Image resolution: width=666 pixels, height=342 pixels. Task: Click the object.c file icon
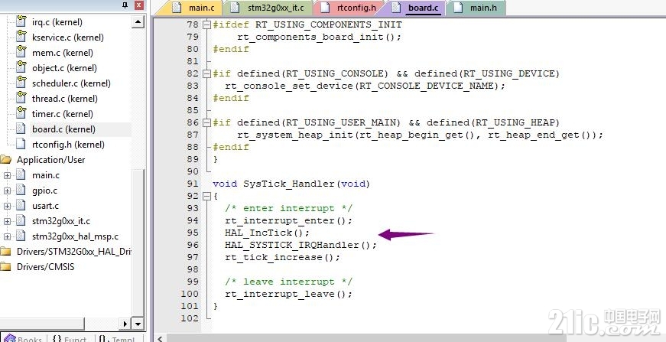coord(21,67)
